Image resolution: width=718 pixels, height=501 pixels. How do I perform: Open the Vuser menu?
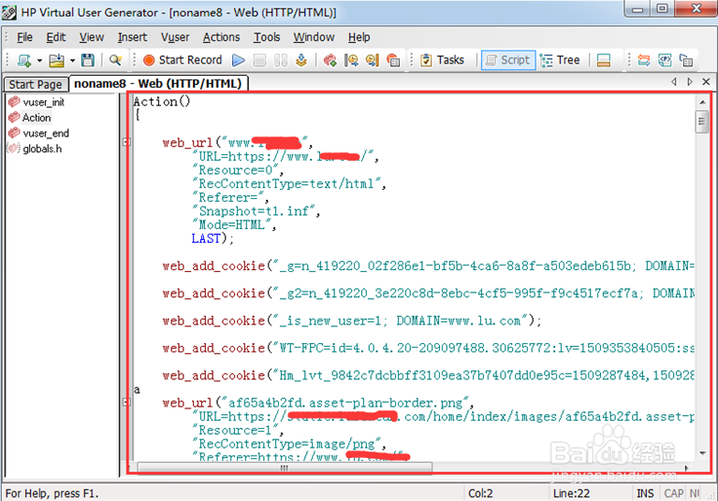tap(175, 37)
